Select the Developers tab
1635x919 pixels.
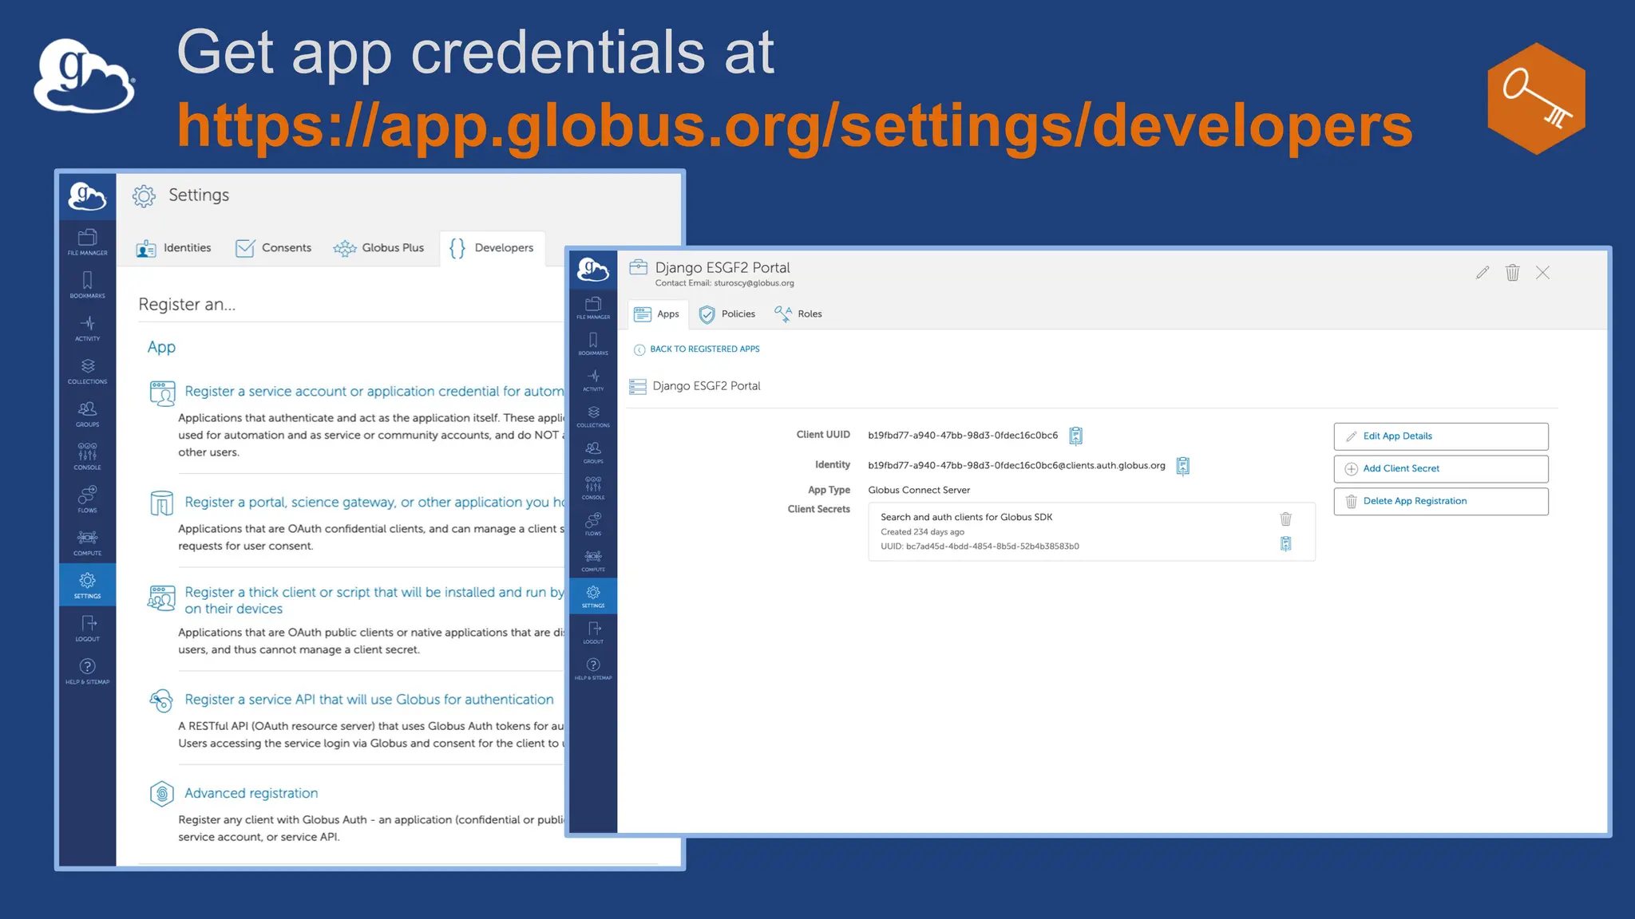coord(492,248)
